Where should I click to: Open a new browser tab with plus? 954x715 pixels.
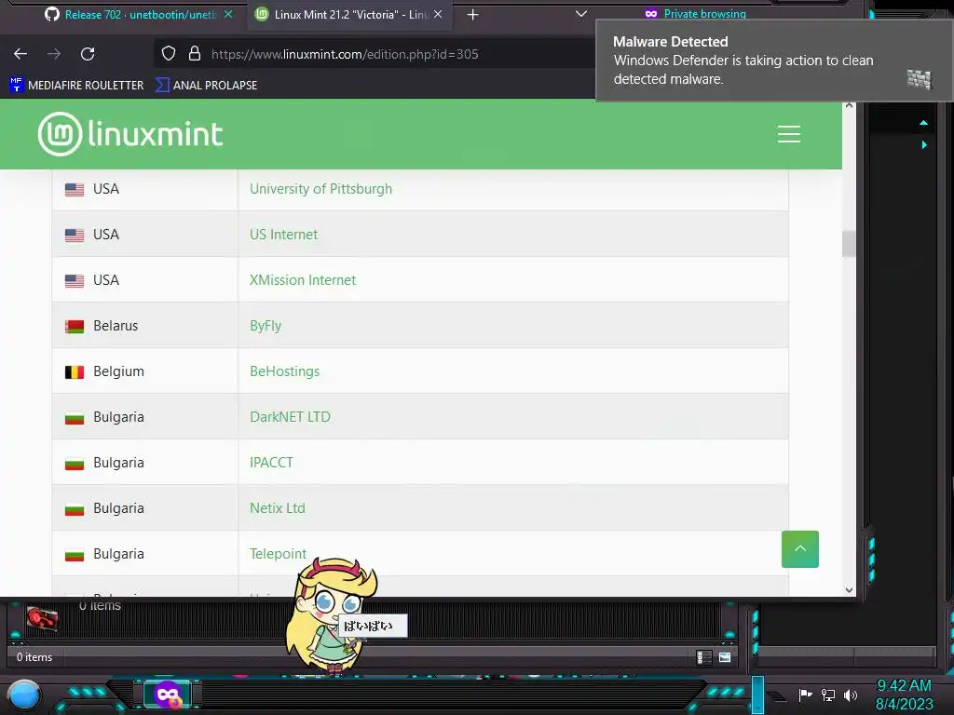coord(472,15)
